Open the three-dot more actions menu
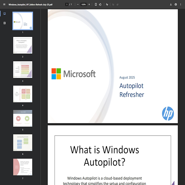185x185 pixels. (x=181, y=5)
